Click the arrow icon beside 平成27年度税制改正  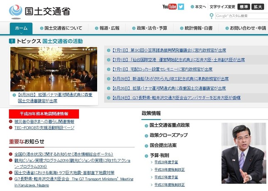(x=152, y=185)
